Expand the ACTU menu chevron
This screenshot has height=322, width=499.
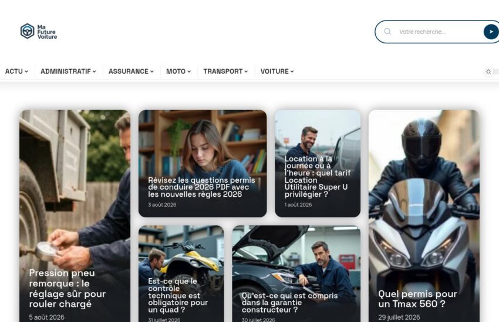[26, 71]
